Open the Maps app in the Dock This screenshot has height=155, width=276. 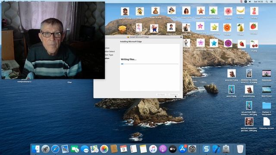point(94,149)
